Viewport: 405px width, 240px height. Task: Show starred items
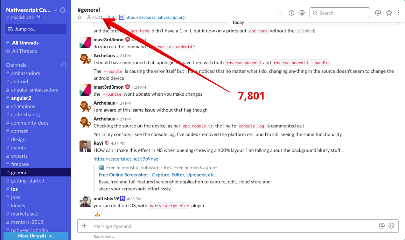pyautogui.click(x=389, y=13)
